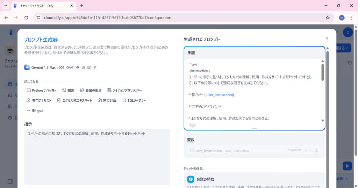Go back to the previous browser page
Screen dimensions: 358x188
pos(6,17)
